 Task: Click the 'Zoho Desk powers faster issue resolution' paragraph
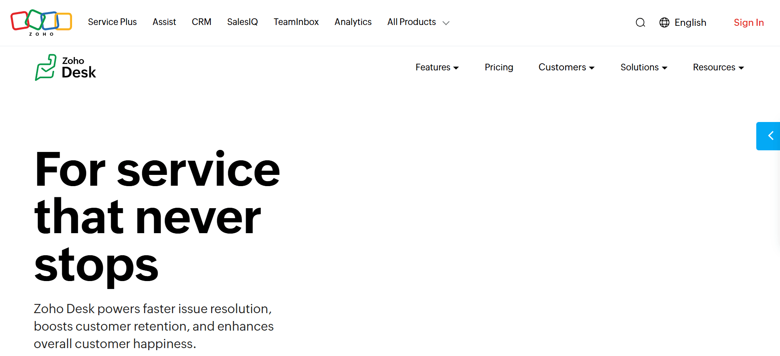[154, 326]
